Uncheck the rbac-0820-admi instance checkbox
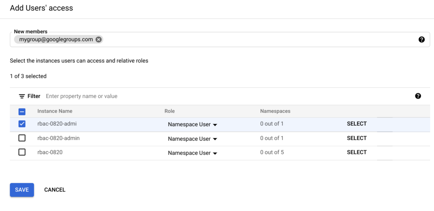The width and height of the screenshot is (434, 211). pyautogui.click(x=22, y=123)
